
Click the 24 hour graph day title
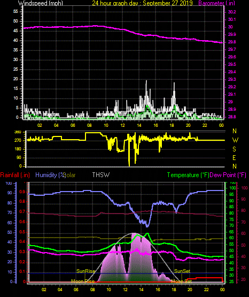coord(142,3)
